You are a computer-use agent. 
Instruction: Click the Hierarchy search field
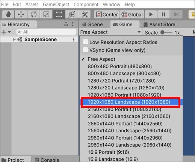point(46,32)
